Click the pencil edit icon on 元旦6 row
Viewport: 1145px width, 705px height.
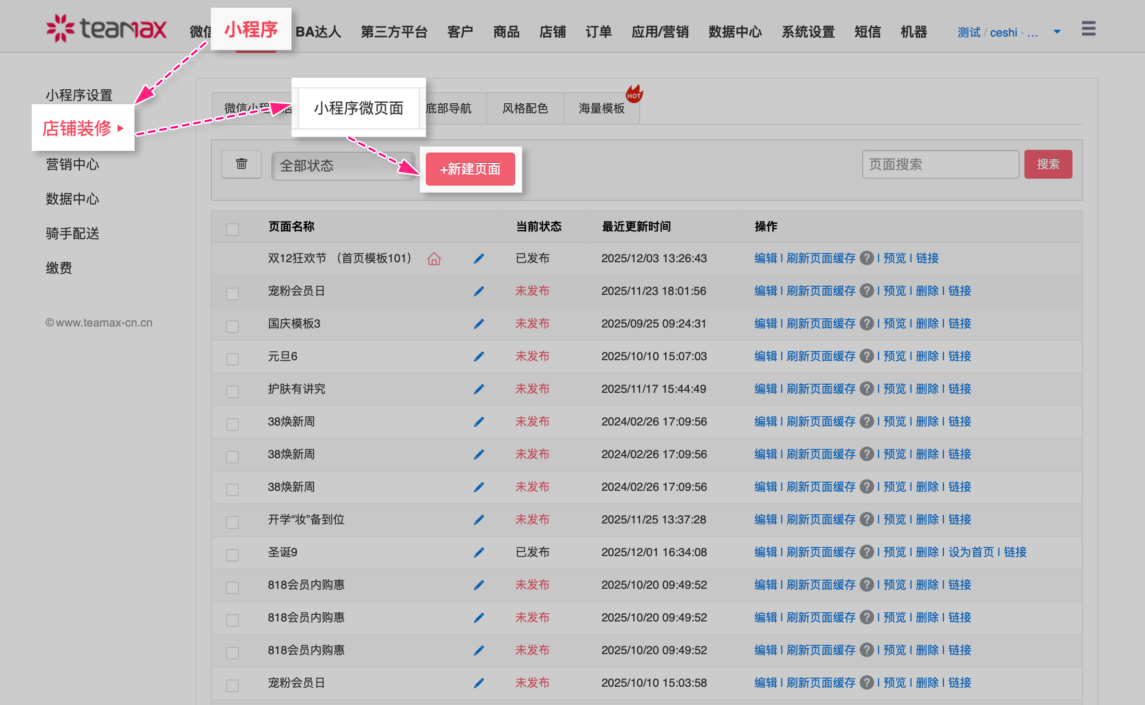pos(479,356)
